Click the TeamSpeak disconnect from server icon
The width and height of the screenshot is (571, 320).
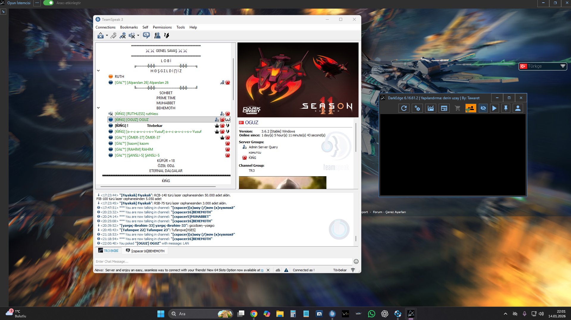point(101,36)
